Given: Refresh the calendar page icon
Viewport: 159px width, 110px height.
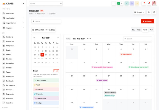Looking at the screenshot, I should pyautogui.click(x=149, y=12).
